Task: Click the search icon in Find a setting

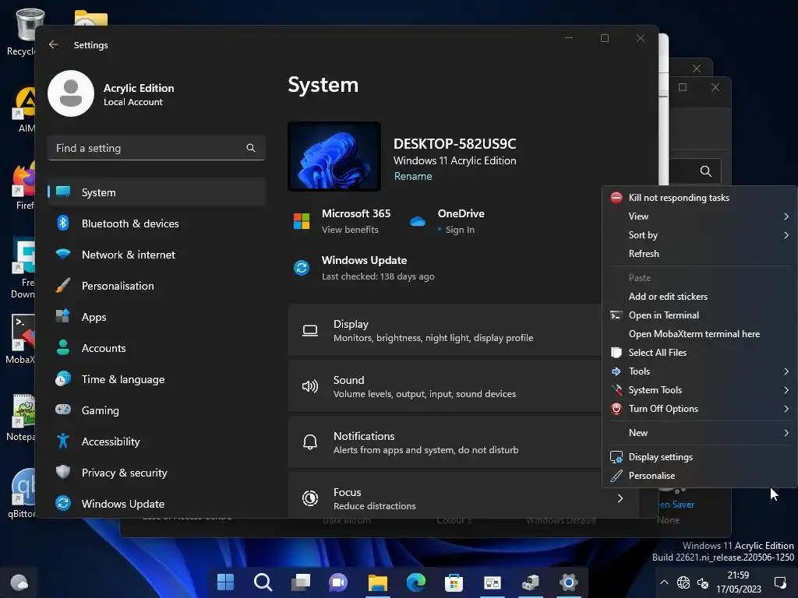Action: (x=250, y=148)
